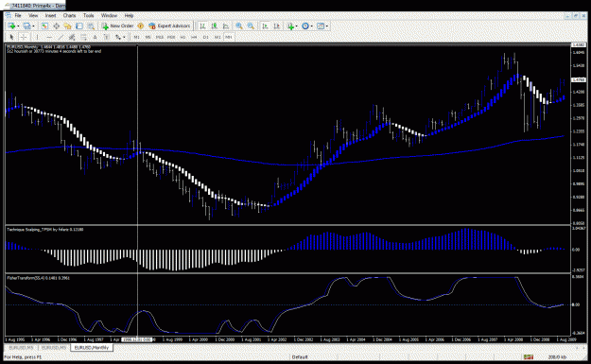Image resolution: width=591 pixels, height=364 pixels.
Task: Select the Fibonacci retracement tool
Action: click(83, 37)
